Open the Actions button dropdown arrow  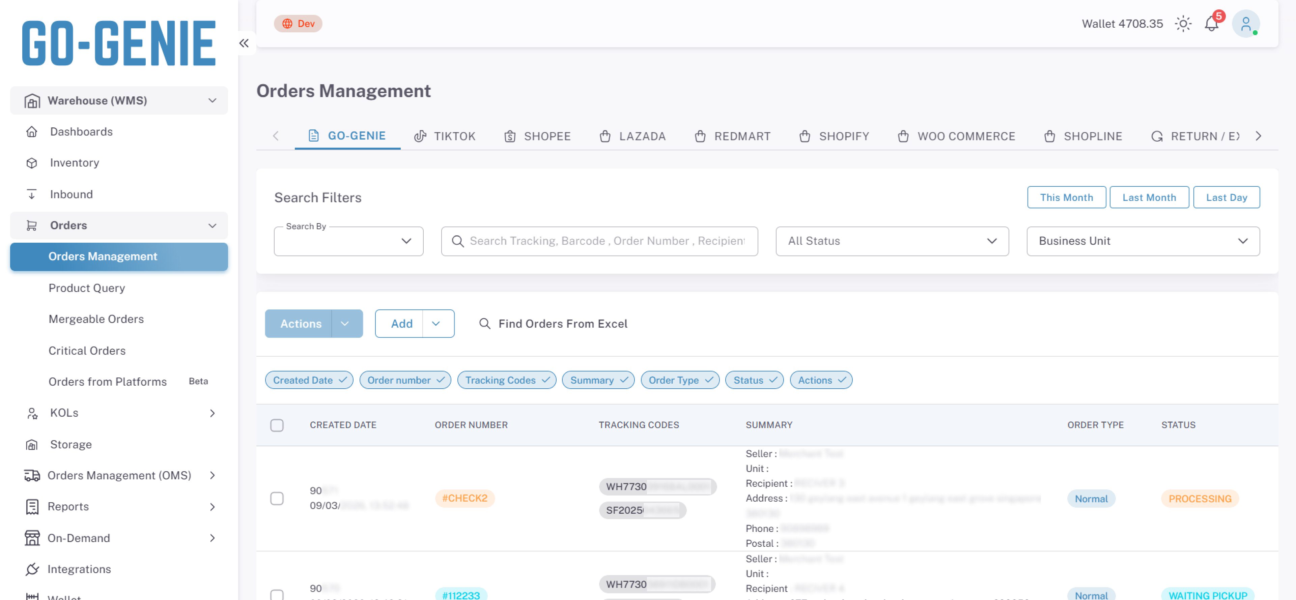pos(345,323)
